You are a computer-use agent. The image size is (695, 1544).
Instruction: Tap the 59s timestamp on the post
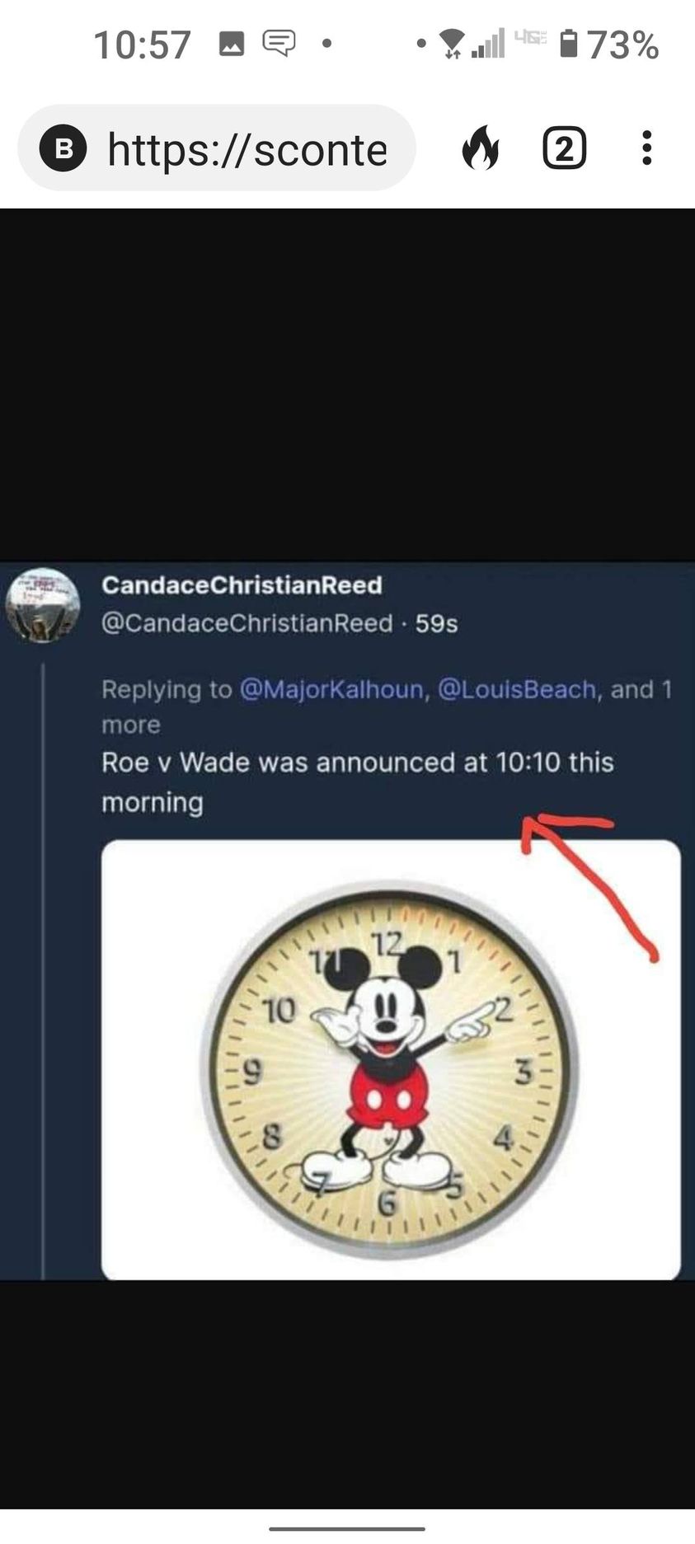(436, 623)
